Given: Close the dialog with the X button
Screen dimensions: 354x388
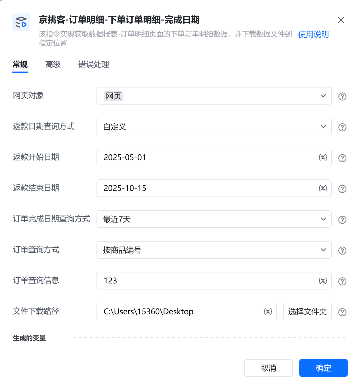Looking at the screenshot, I should point(341,20).
